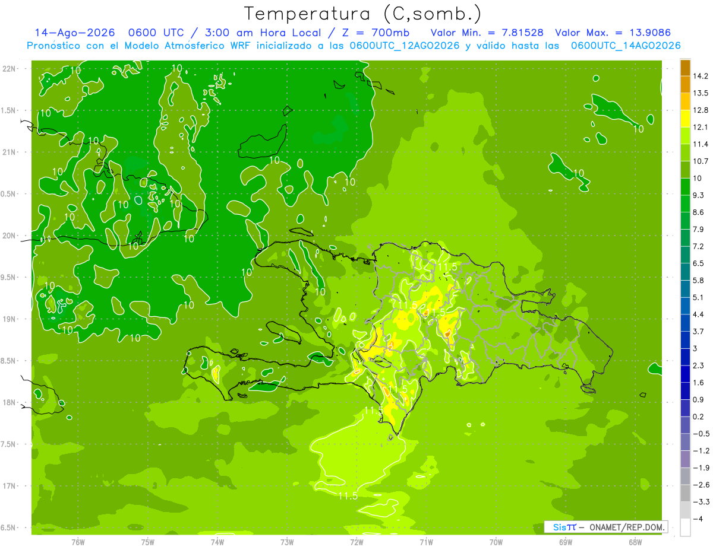Image resolution: width=713 pixels, height=550 pixels.
Task: Click the '12.8' colorbar value
Action: [701, 110]
